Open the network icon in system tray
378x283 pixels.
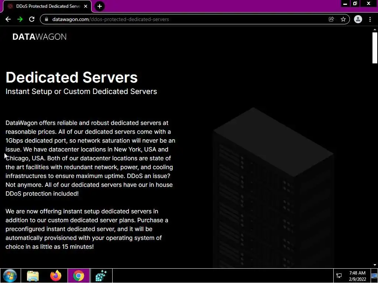339,276
